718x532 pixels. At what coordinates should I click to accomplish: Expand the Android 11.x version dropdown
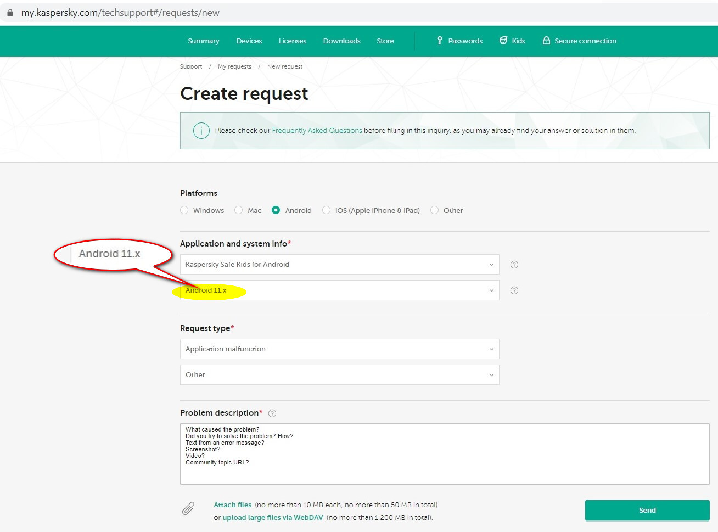[x=340, y=290]
